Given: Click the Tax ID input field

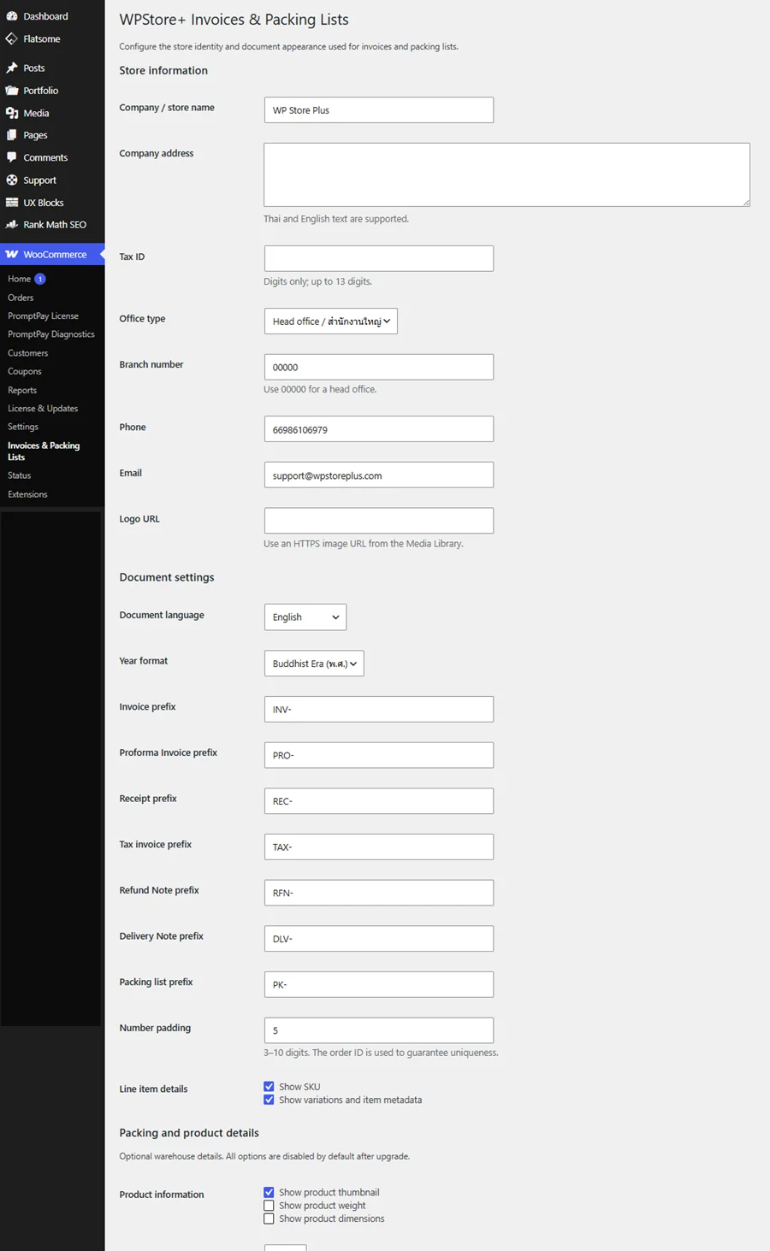Looking at the screenshot, I should (x=379, y=258).
